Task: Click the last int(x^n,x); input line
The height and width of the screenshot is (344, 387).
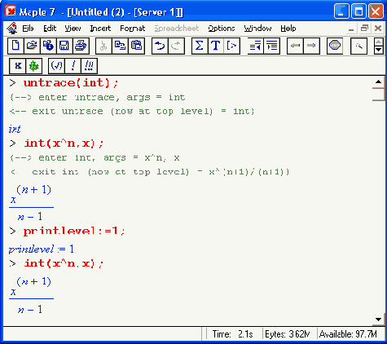Action: [x=64, y=263]
